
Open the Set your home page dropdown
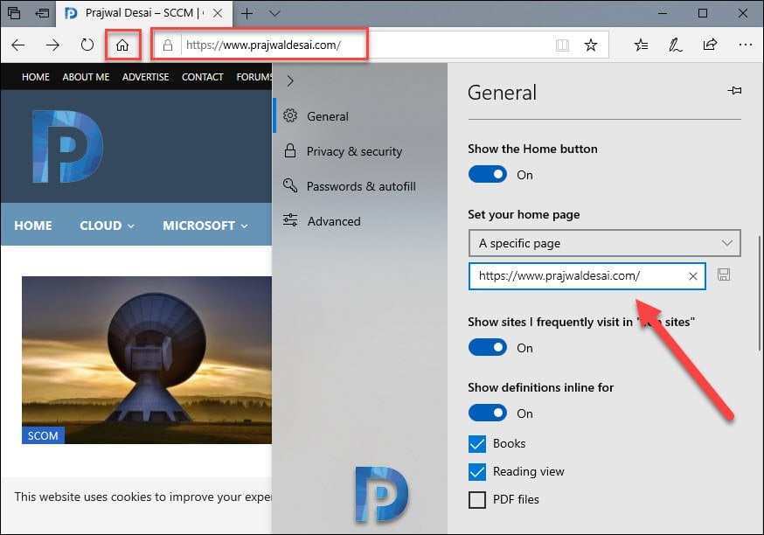(x=604, y=243)
